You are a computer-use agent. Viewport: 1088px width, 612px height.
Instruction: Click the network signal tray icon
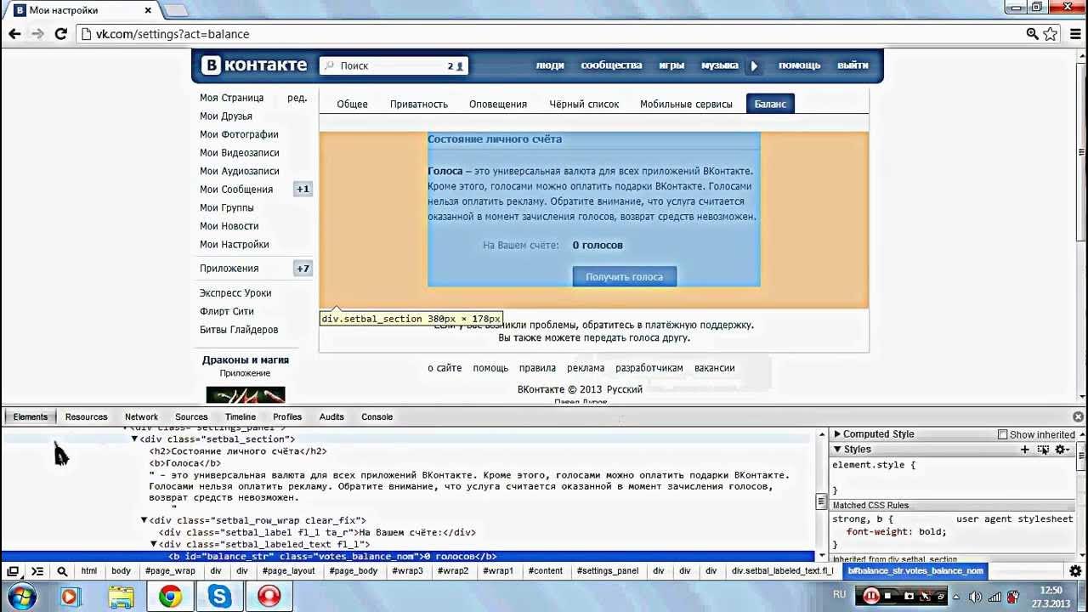click(995, 597)
